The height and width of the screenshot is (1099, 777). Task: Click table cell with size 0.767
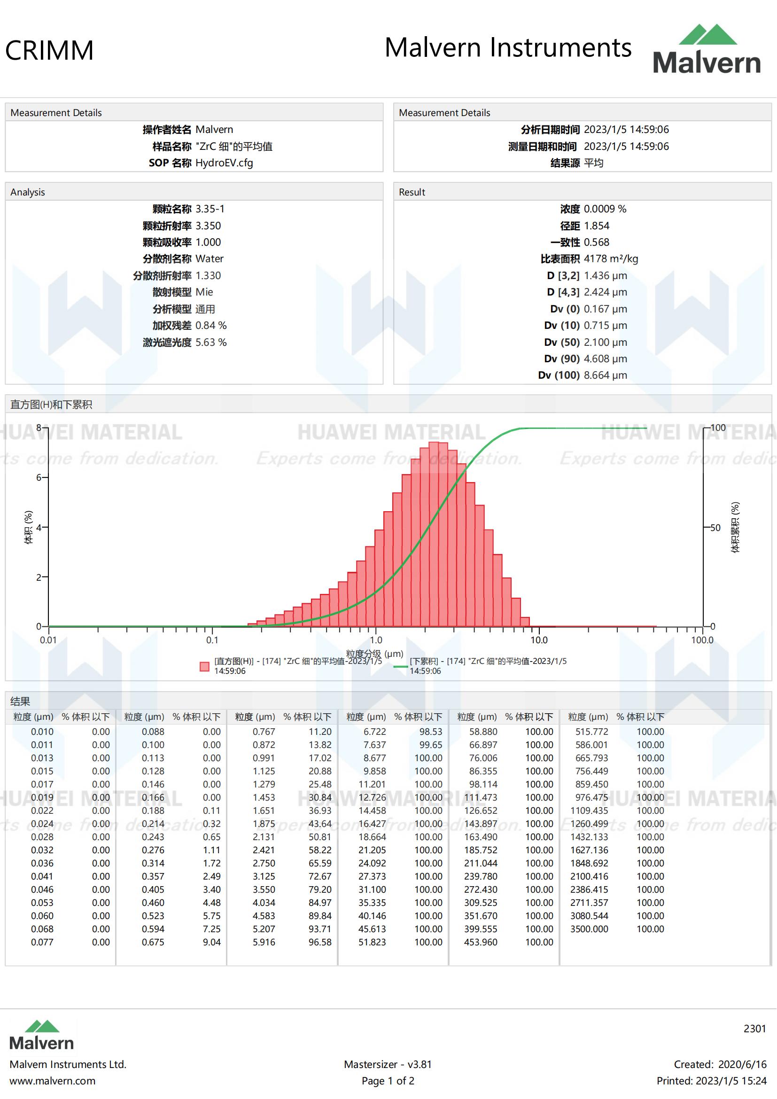(264, 732)
